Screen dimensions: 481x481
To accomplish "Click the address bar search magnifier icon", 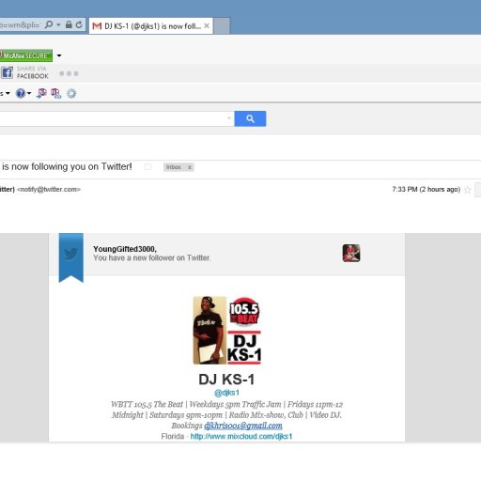I will [49, 24].
